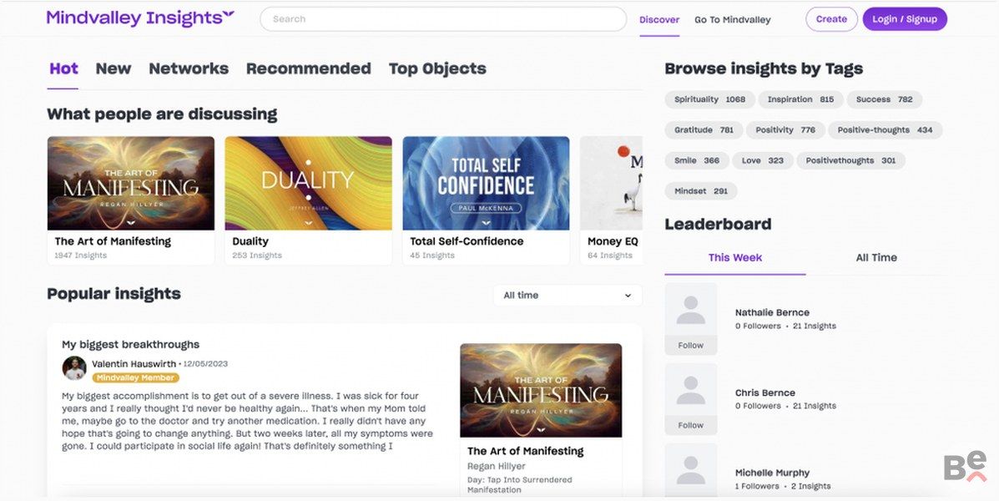This screenshot has height=501, width=999.
Task: Click the Login / Signup button
Action: tap(905, 19)
